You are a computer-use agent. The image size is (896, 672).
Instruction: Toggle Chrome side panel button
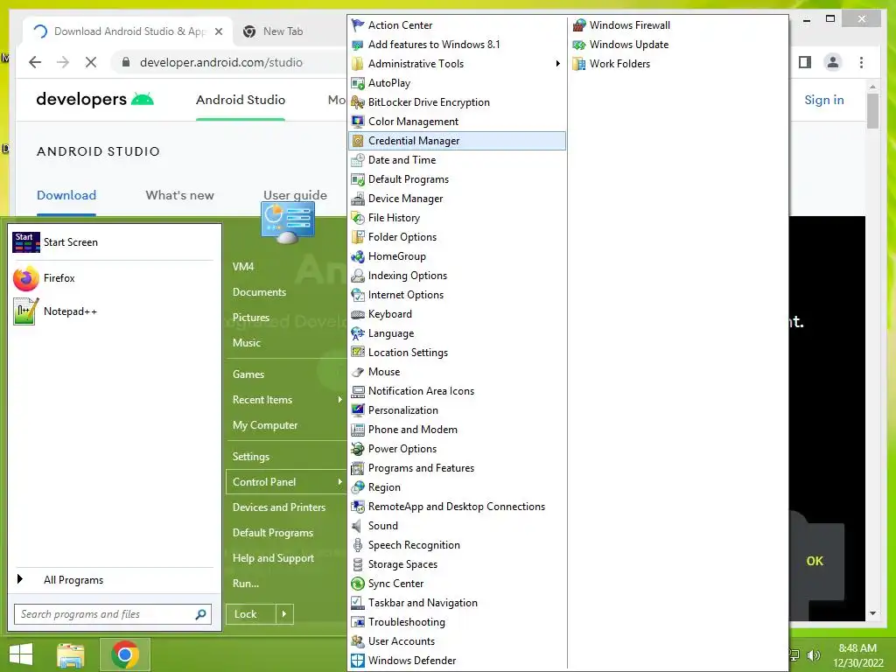click(x=805, y=62)
